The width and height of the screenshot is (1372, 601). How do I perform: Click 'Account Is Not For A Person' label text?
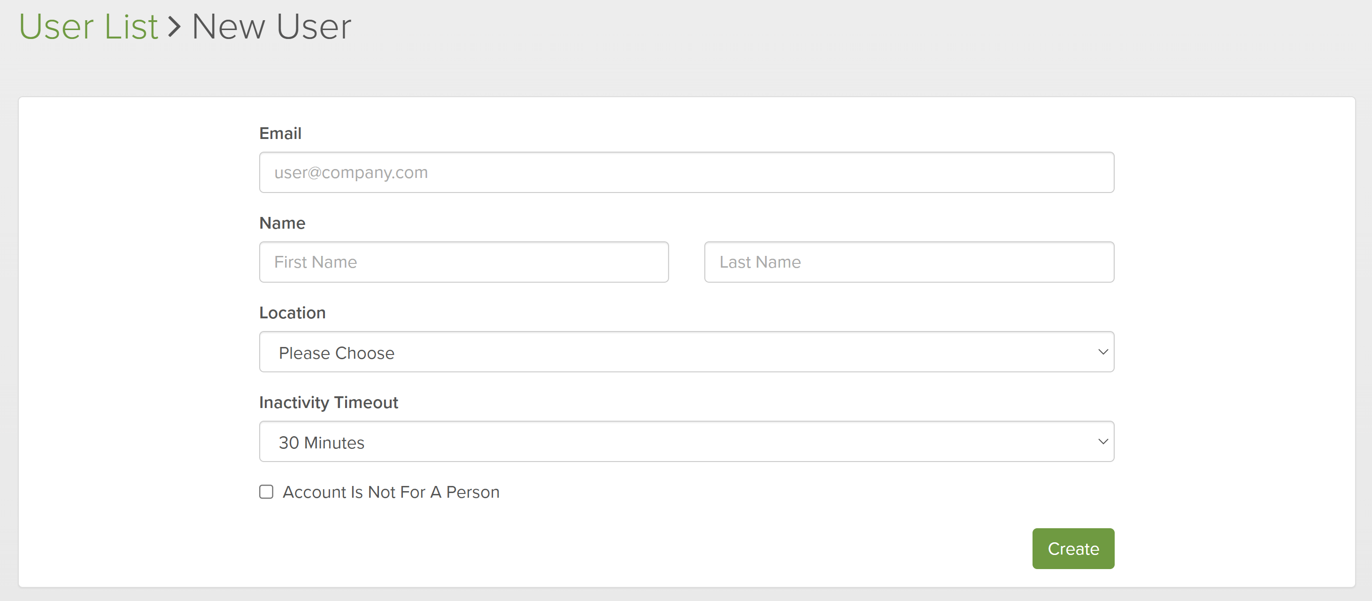tap(391, 492)
